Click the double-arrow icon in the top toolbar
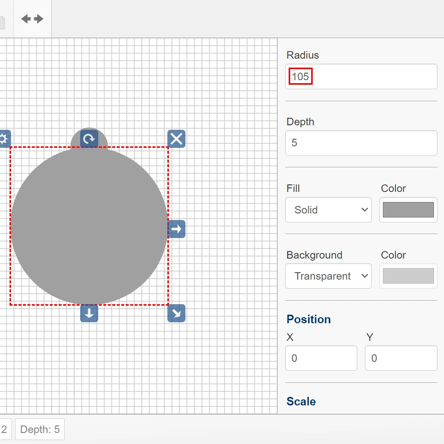This screenshot has width=444, height=444. pos(32,19)
